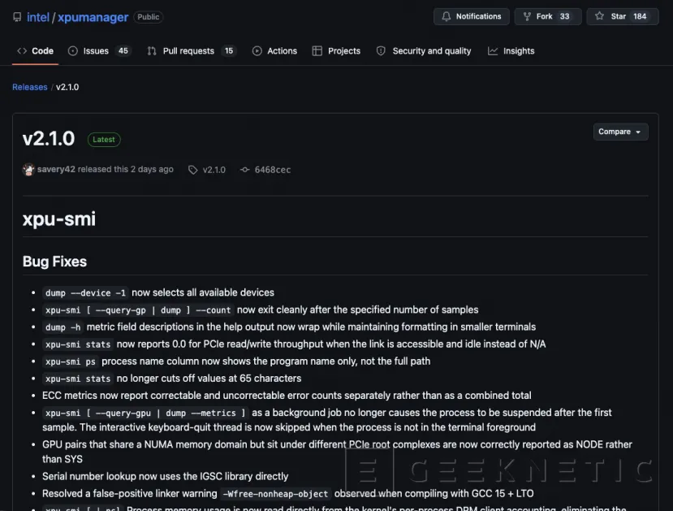This screenshot has width=673, height=511.
Task: Open the Insights tab
Action: 511,50
